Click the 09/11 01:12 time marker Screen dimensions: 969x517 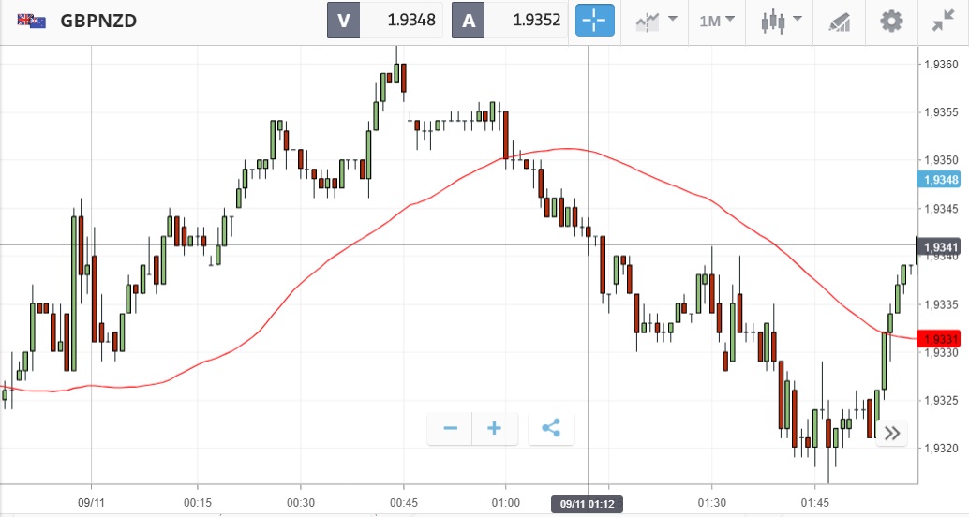click(x=588, y=504)
